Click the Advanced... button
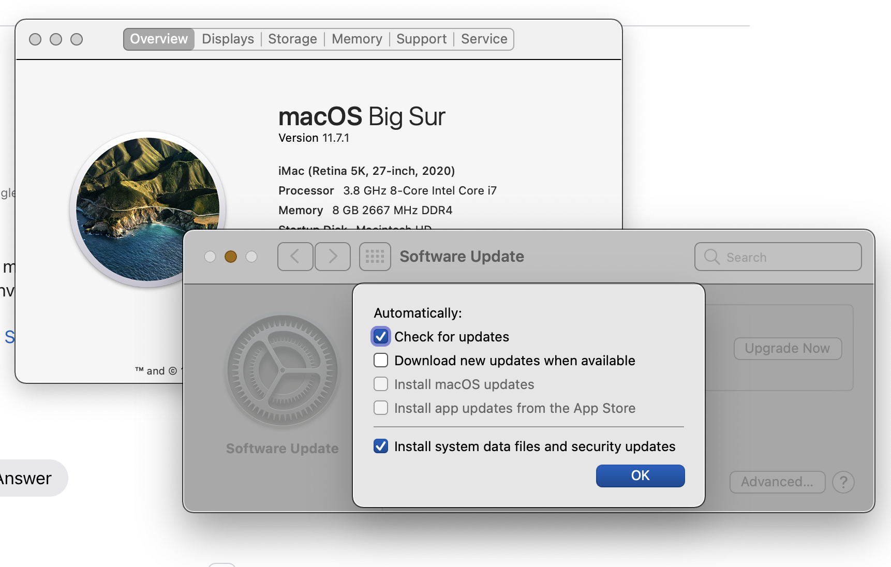The height and width of the screenshot is (567, 891). pyautogui.click(x=777, y=482)
